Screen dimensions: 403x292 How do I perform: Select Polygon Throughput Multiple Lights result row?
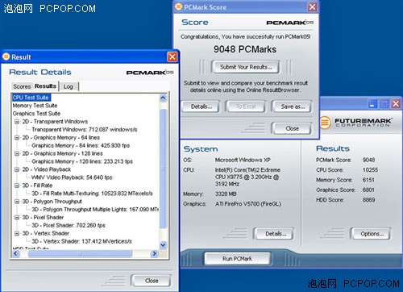click(95, 209)
